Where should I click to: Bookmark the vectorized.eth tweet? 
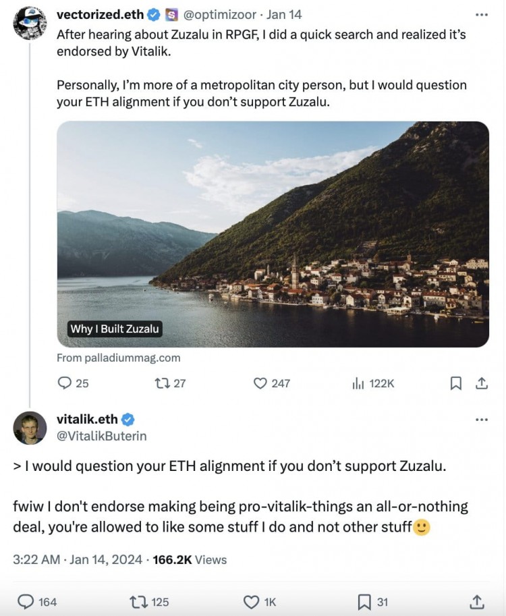click(455, 383)
